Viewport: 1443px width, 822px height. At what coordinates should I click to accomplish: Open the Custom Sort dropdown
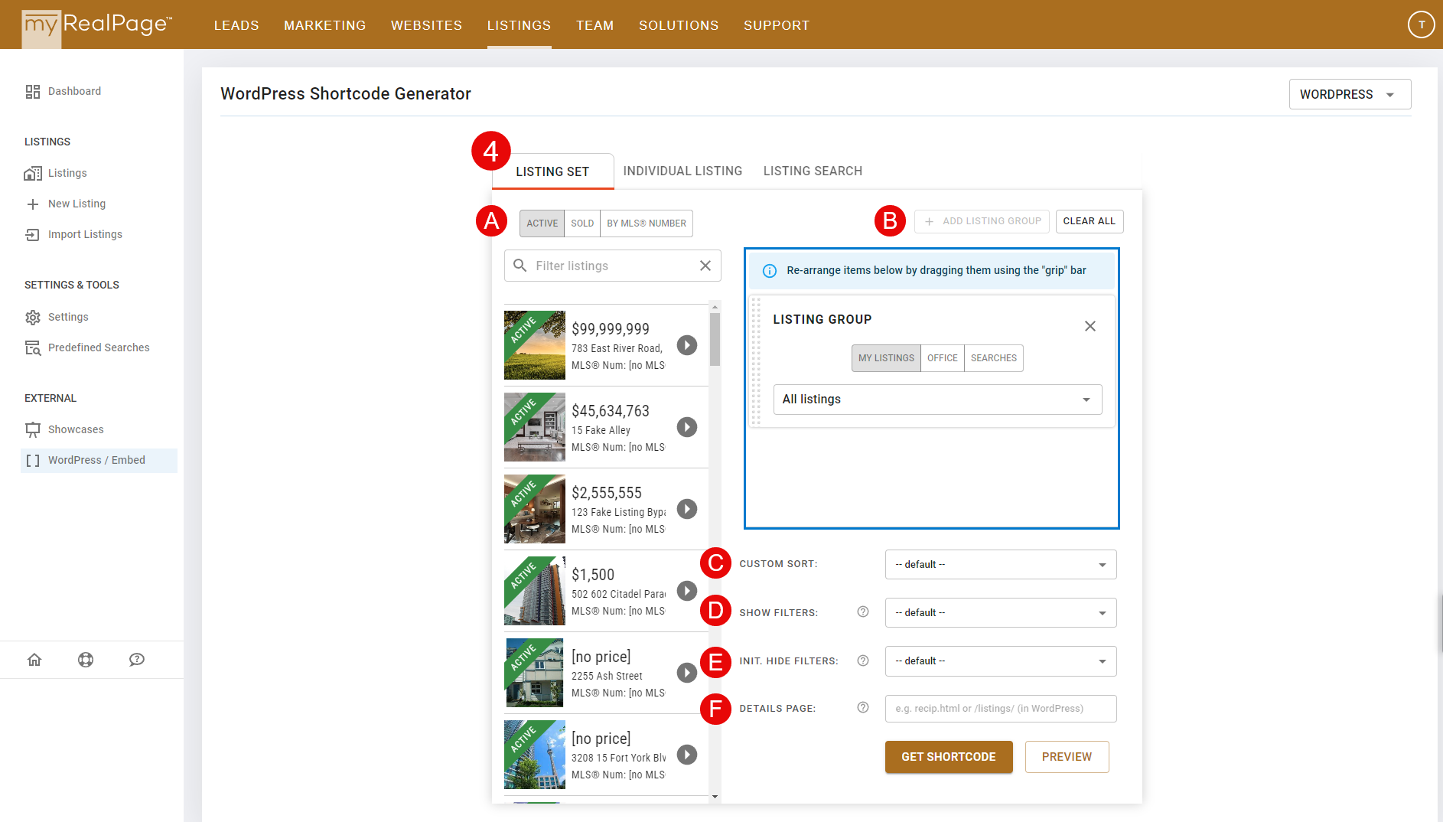point(1001,565)
